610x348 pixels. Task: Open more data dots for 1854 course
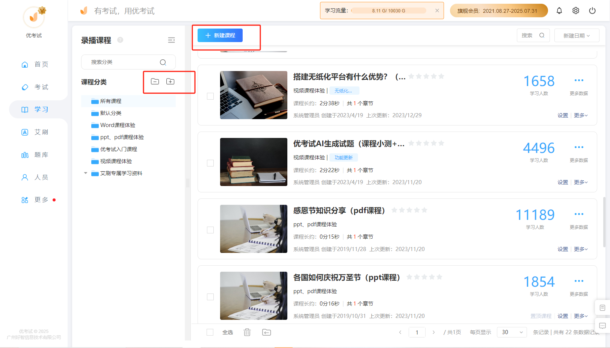point(579,281)
